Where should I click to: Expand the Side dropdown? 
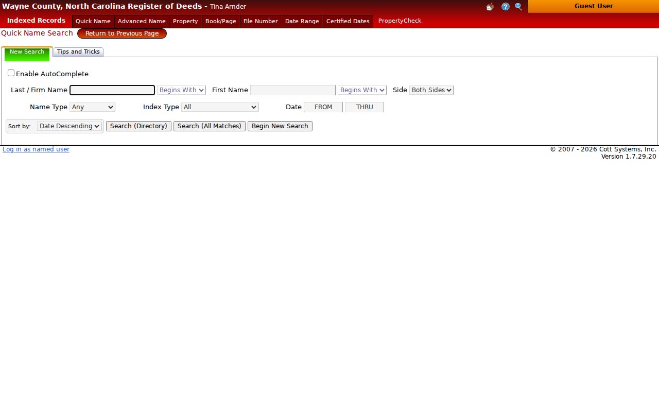431,90
